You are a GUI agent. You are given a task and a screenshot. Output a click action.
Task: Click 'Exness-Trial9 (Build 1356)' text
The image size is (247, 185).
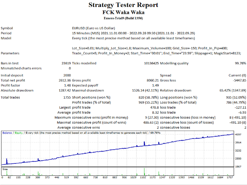(123, 18)
